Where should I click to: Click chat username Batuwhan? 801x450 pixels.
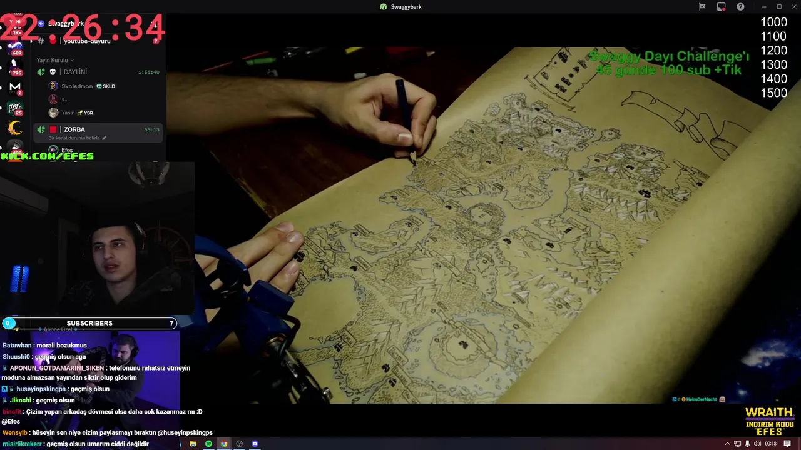point(17,346)
